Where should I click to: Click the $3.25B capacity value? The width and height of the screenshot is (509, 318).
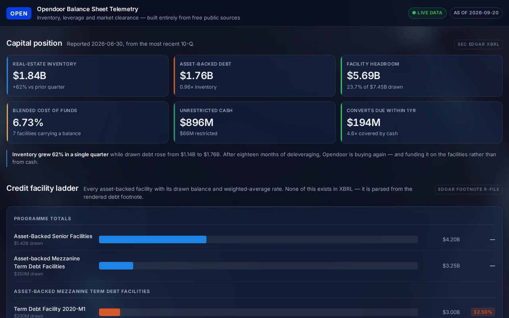tap(451, 266)
